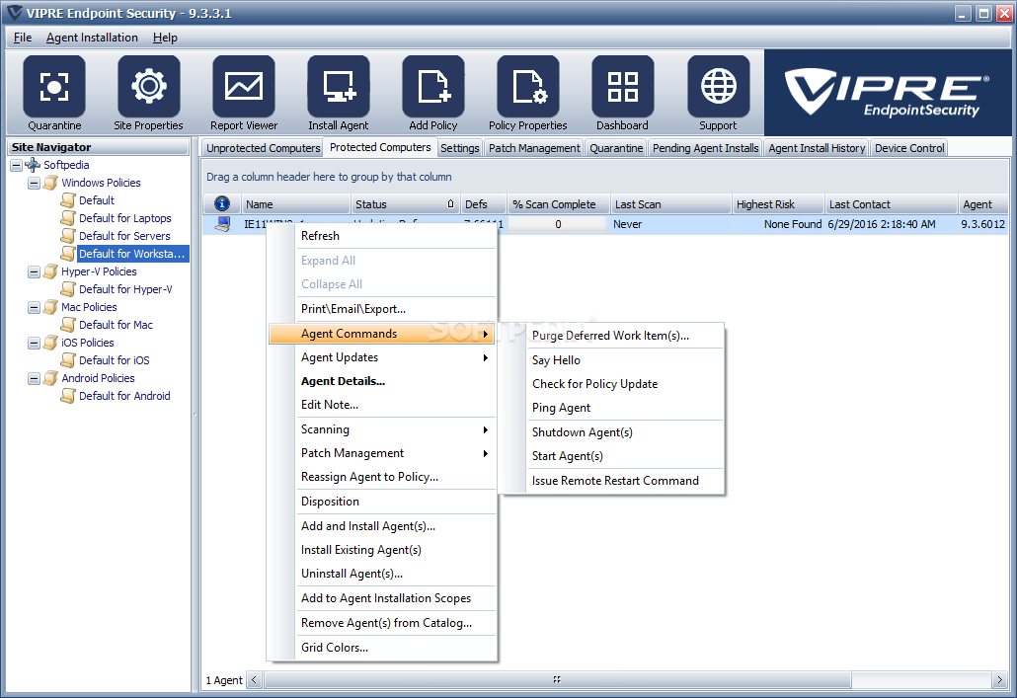1017x698 pixels.
Task: Expand the Scanning submenu
Action: [383, 429]
